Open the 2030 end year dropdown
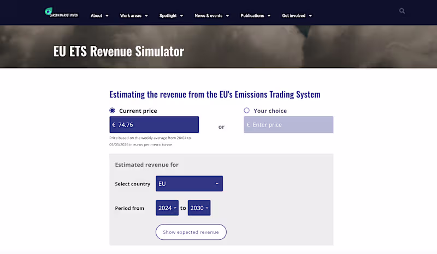 [x=199, y=208]
